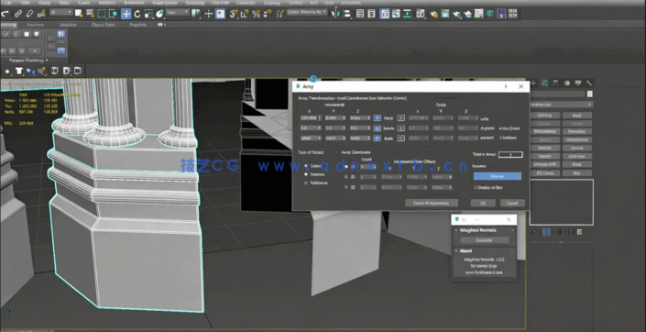Viewport: 646px width, 332px height.
Task: Click the Unlink Selection icon
Action: 29,14
